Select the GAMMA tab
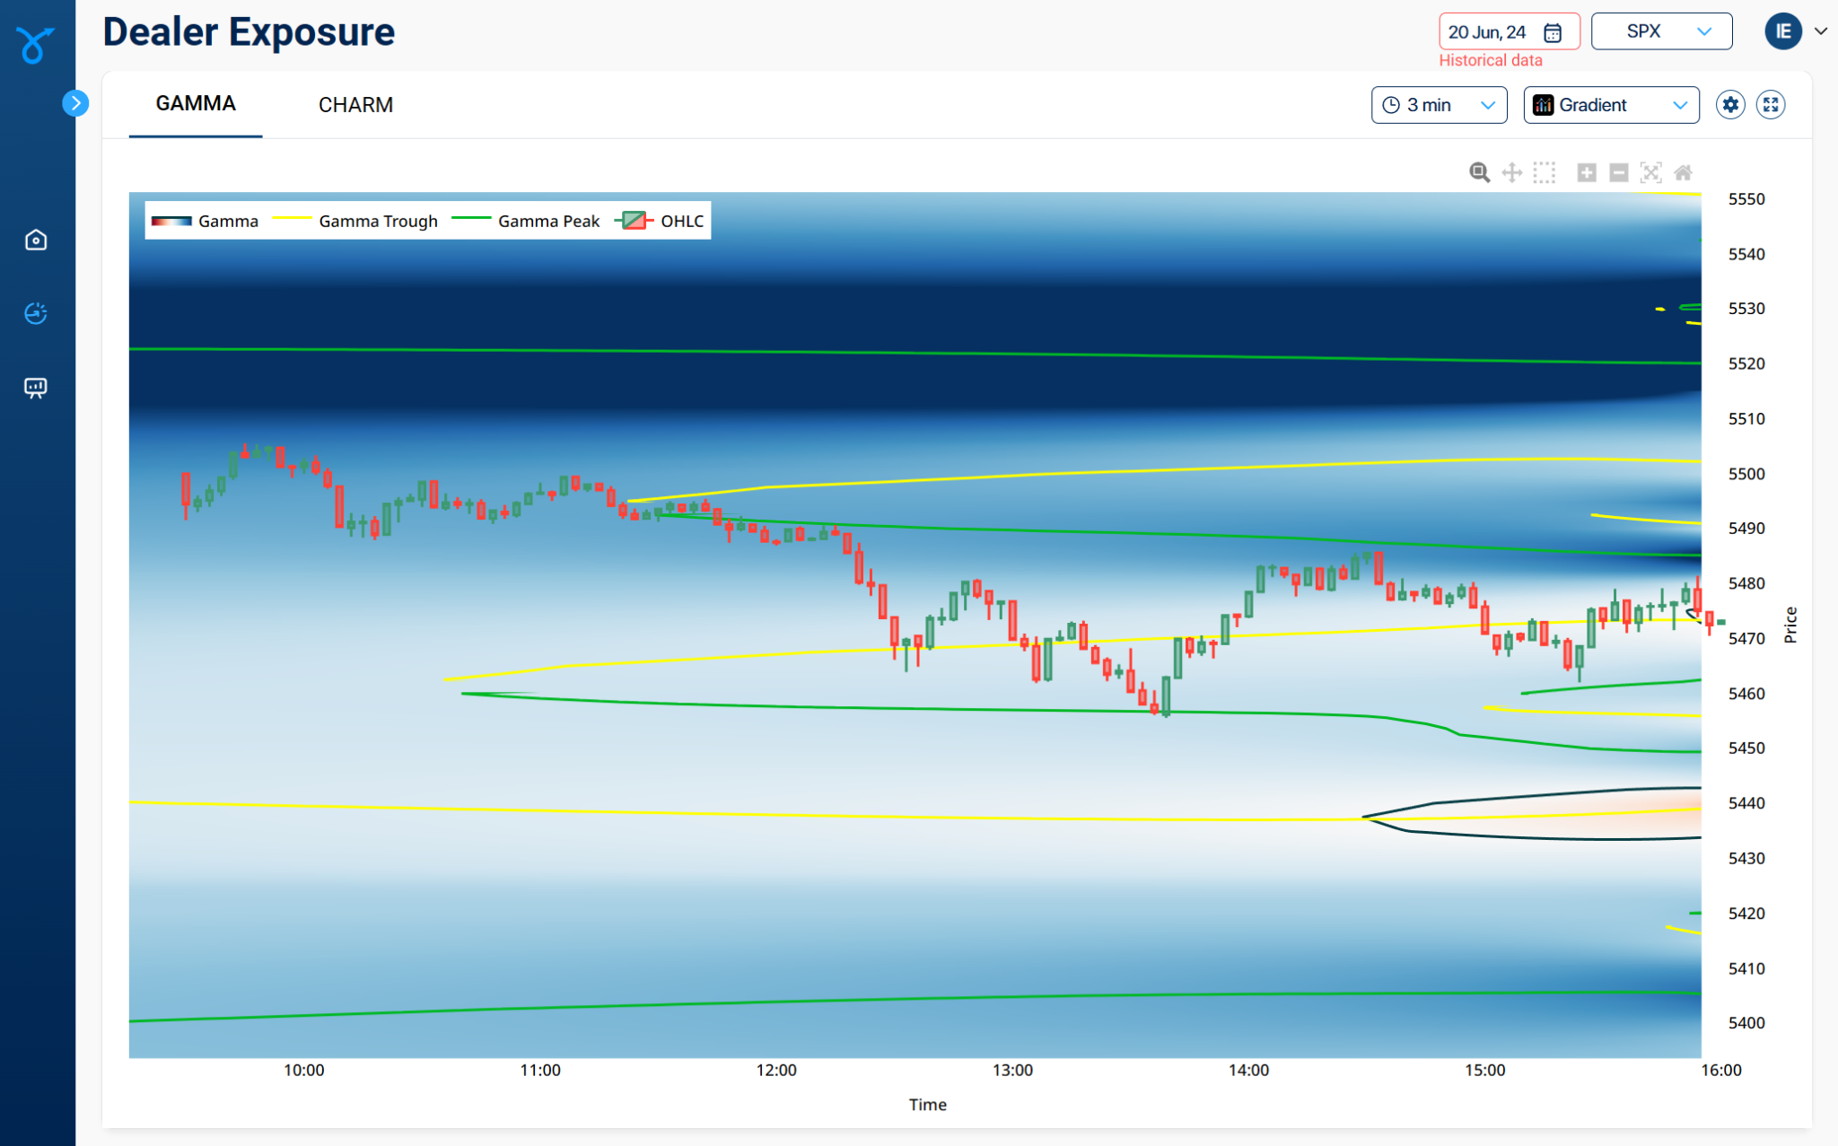Screen dimensions: 1838x1146 [x=196, y=104]
